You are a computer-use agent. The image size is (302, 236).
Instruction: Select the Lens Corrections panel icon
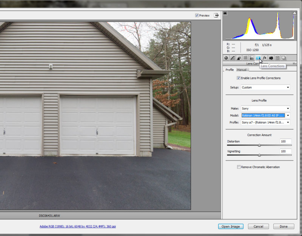(258, 58)
